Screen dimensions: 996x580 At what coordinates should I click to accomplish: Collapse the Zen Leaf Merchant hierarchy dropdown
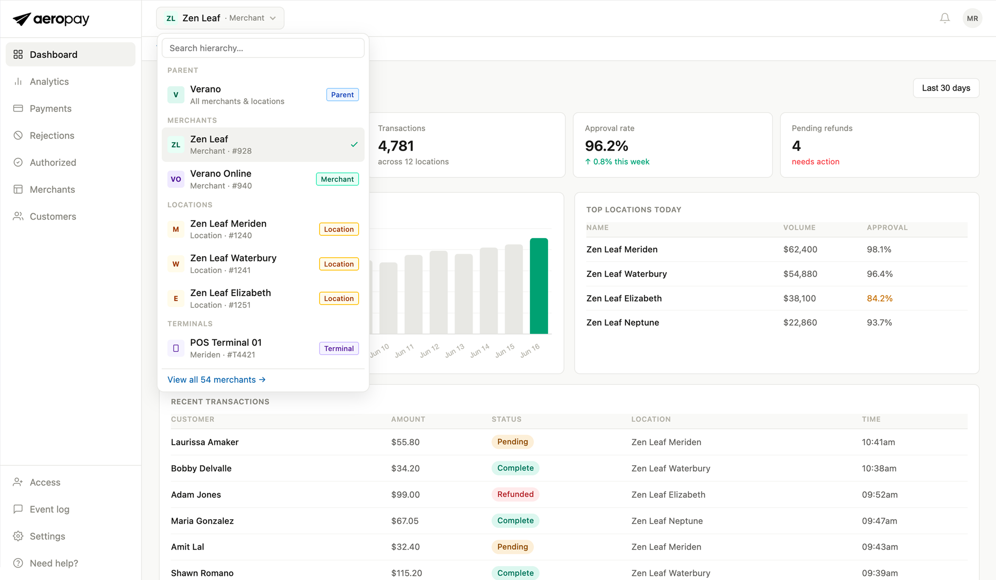click(x=220, y=18)
